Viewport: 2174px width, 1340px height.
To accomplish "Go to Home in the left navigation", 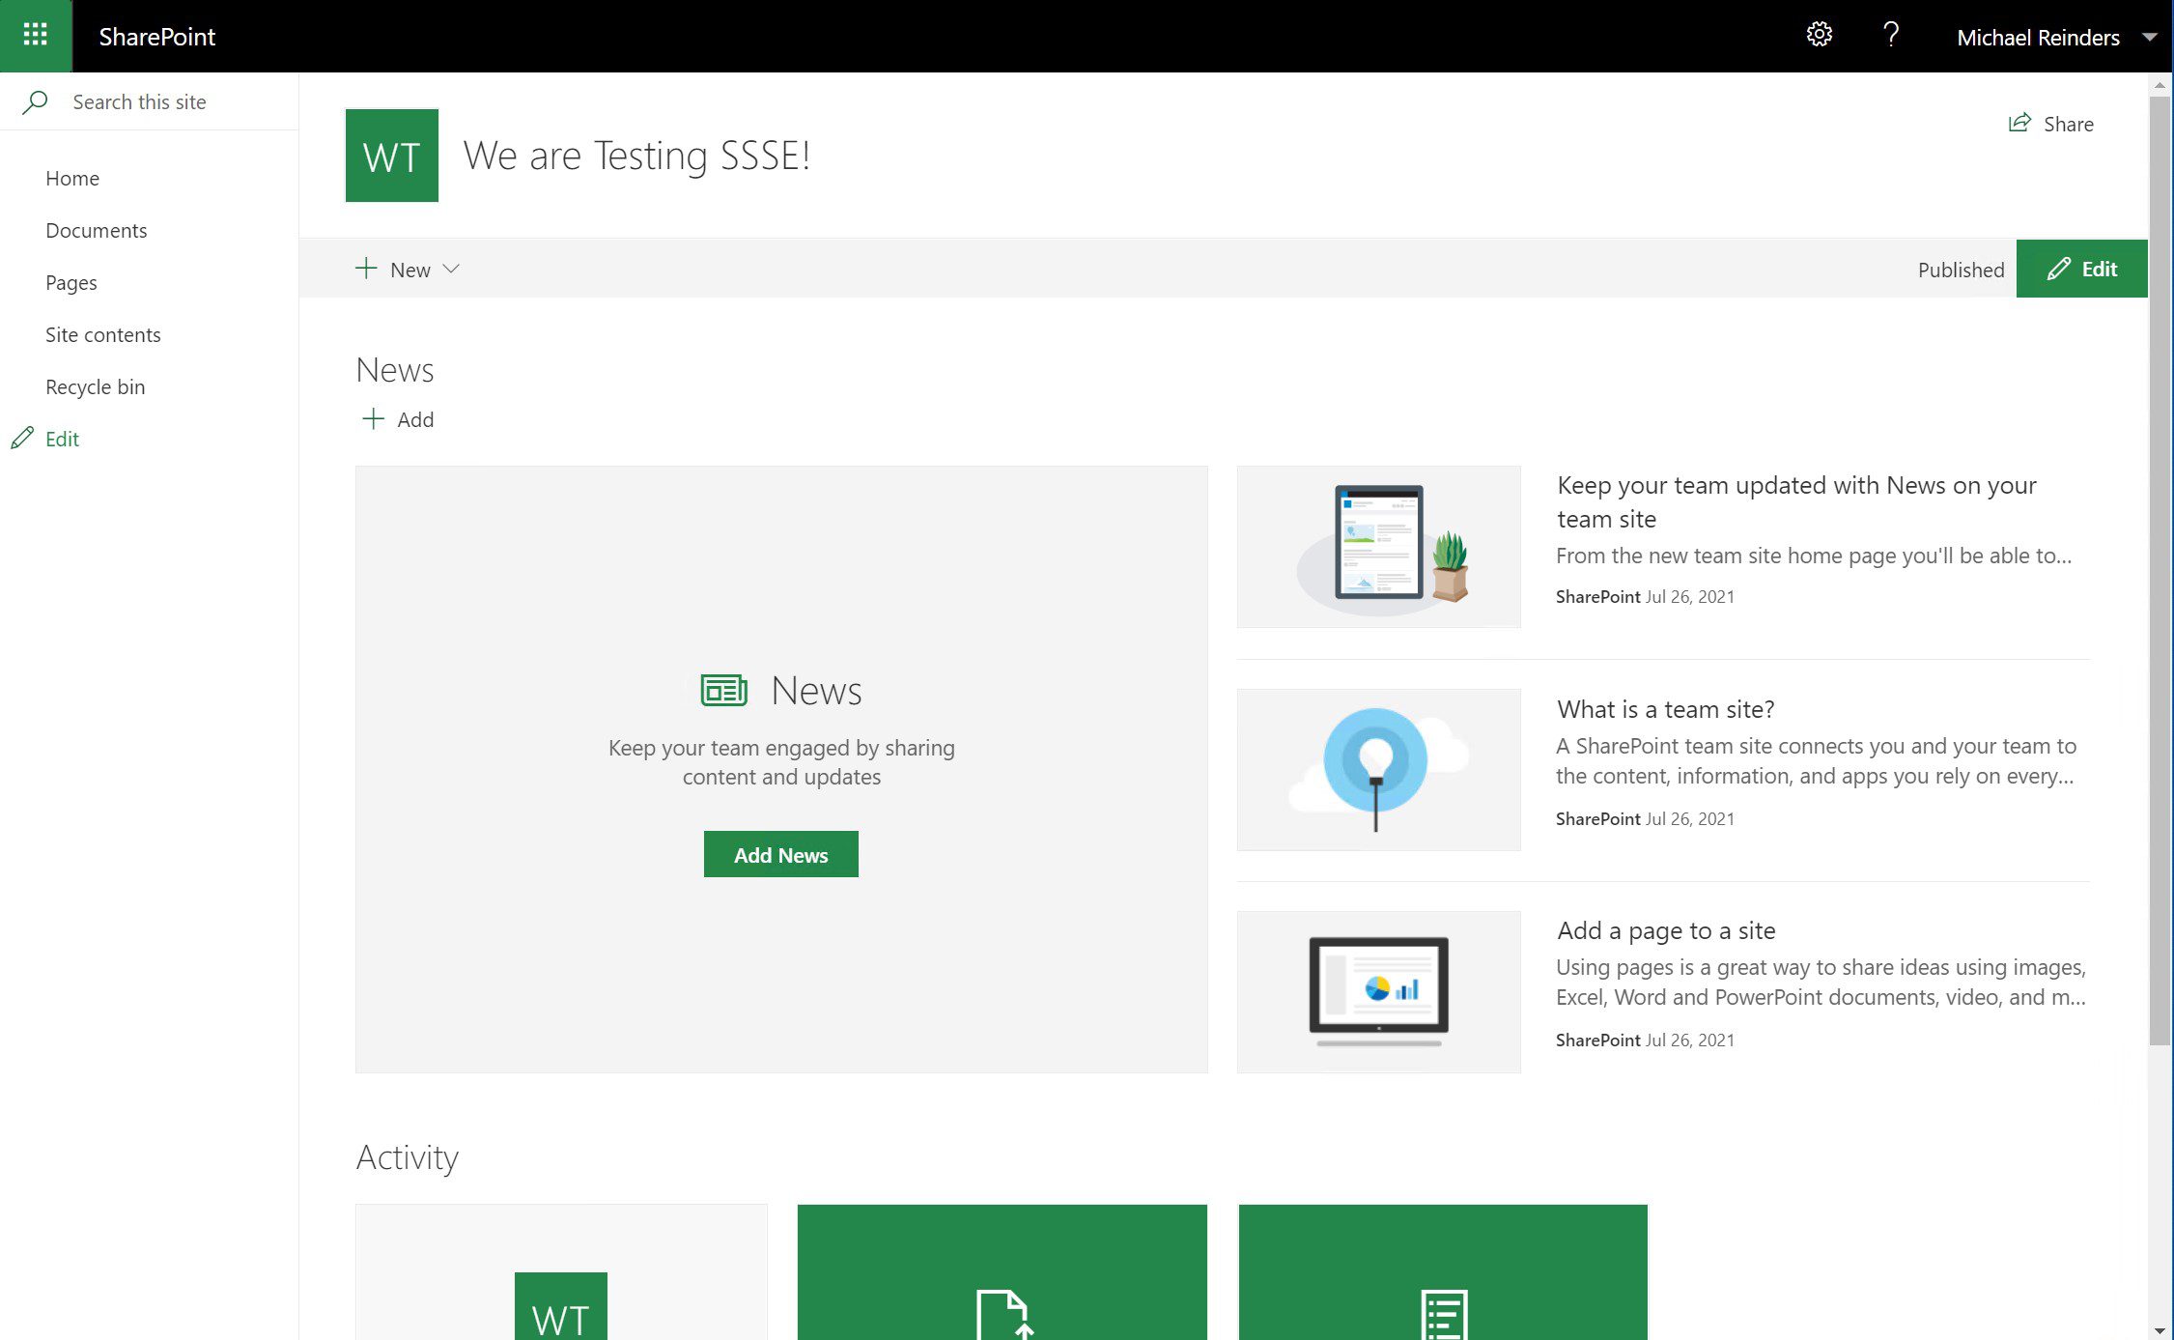I will pos(72,178).
